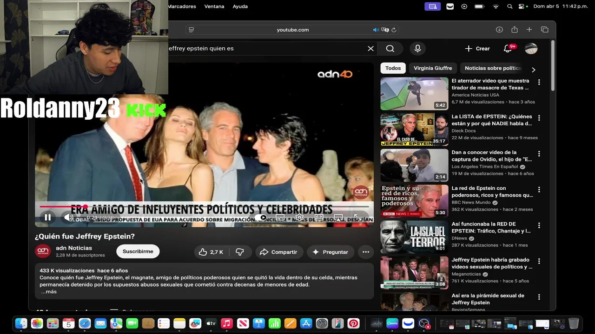The width and height of the screenshot is (595, 334).
Task: Start voice search with the microphone icon
Action: (x=417, y=48)
